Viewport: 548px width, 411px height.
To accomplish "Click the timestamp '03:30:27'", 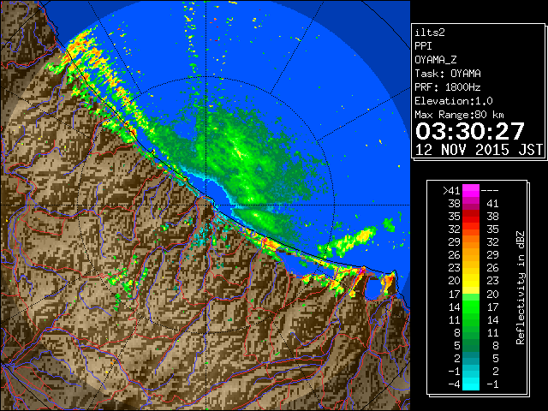I will coord(470,131).
